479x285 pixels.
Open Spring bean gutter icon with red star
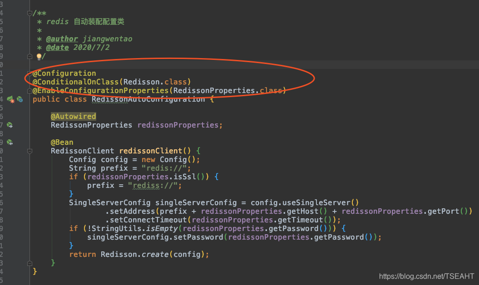tap(10, 99)
